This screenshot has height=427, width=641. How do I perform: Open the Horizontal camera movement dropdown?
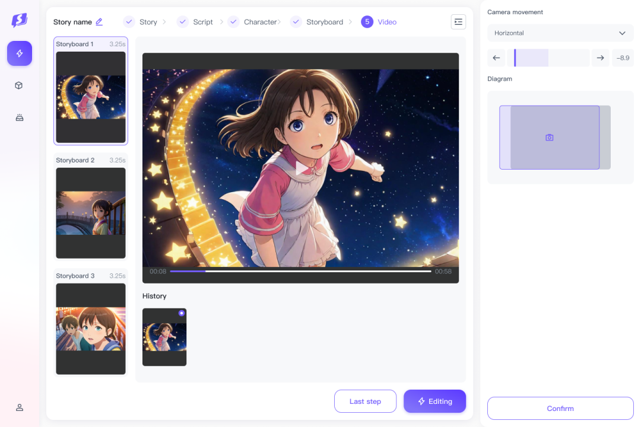[x=560, y=33]
